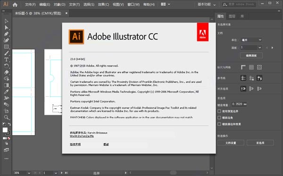Open the zoom level dropdown in status bar
Image resolution: width=283 pixels, height=176 pixels.
29,173
